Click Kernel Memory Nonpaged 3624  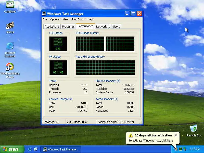click(x=131, y=111)
